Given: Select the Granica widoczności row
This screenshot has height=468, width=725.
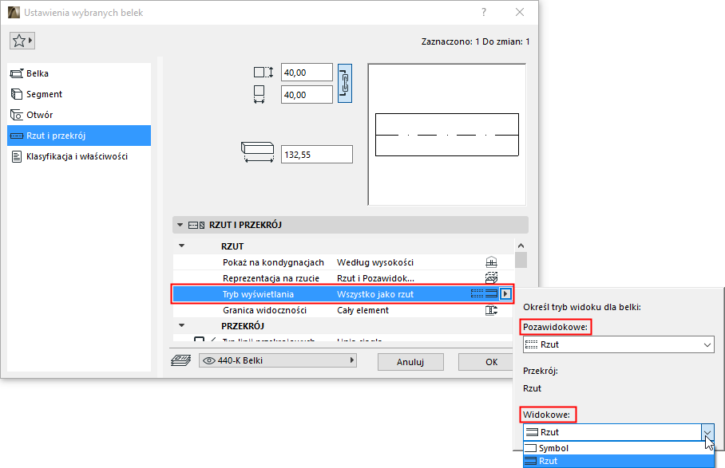Looking at the screenshot, I should pyautogui.click(x=343, y=310).
